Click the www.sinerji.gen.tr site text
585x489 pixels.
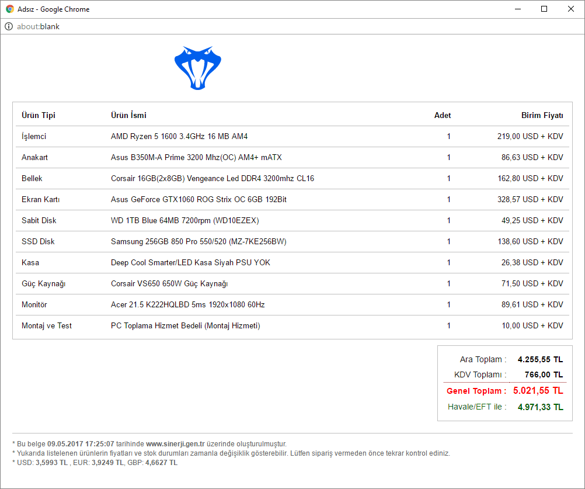175,444
